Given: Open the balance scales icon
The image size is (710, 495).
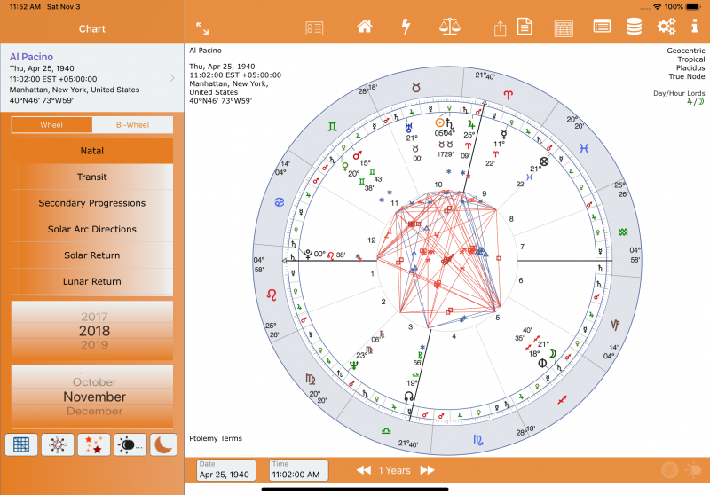Looking at the screenshot, I should [450, 27].
